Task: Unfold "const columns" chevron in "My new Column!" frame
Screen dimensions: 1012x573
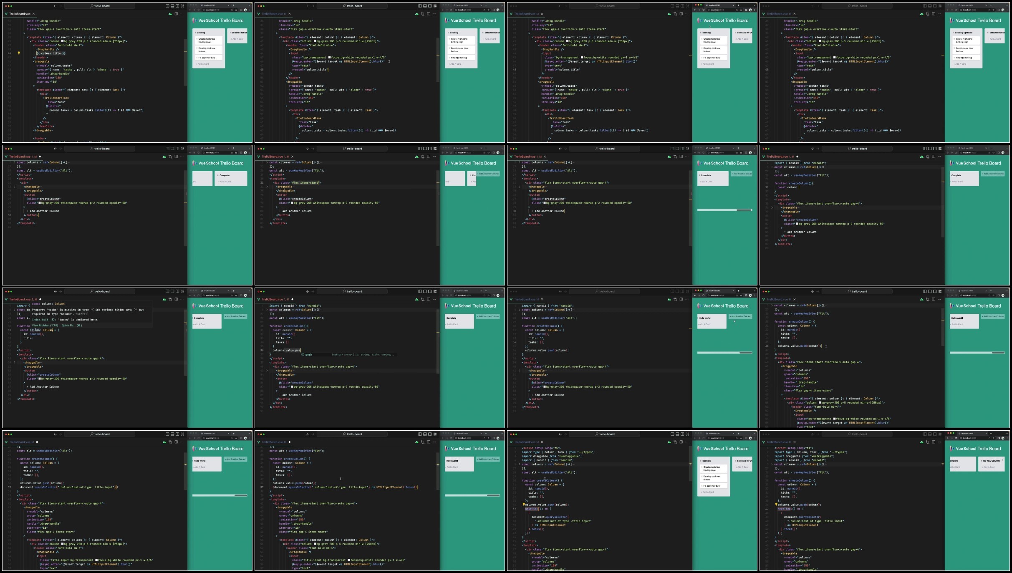Action: [772, 464]
